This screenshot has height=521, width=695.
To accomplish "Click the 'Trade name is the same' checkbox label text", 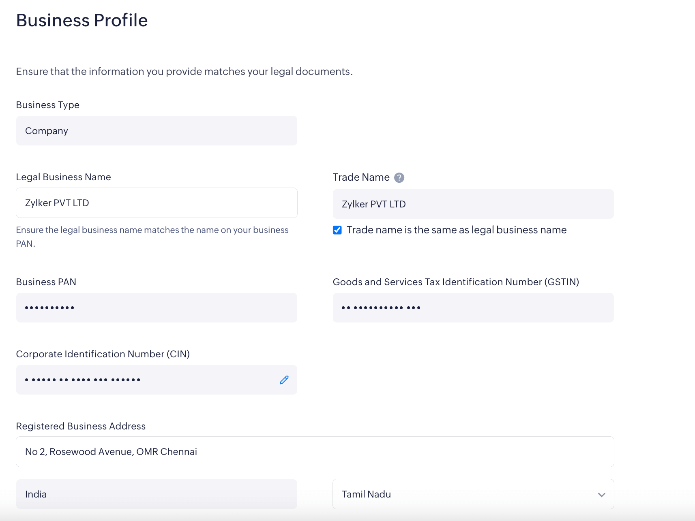I will [x=456, y=230].
